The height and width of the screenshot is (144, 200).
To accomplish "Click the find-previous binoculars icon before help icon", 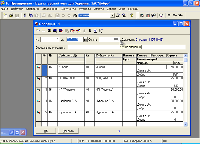I will click(124, 16).
